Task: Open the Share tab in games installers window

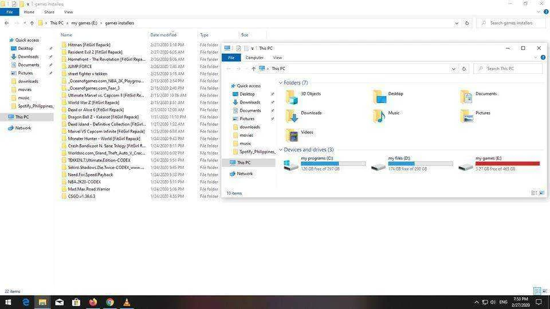Action: point(49,12)
